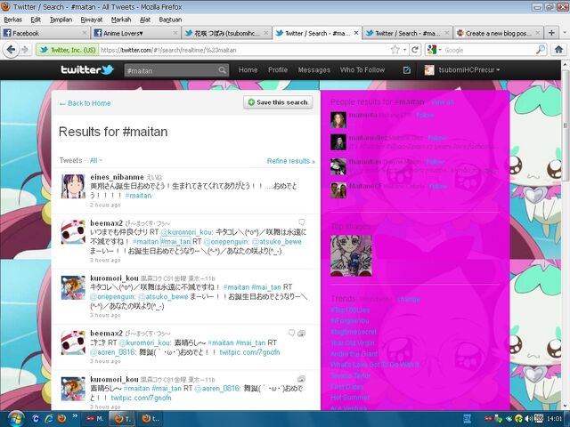
Task: Click media icon on last kuromori_kou tweet
Action: (301, 379)
